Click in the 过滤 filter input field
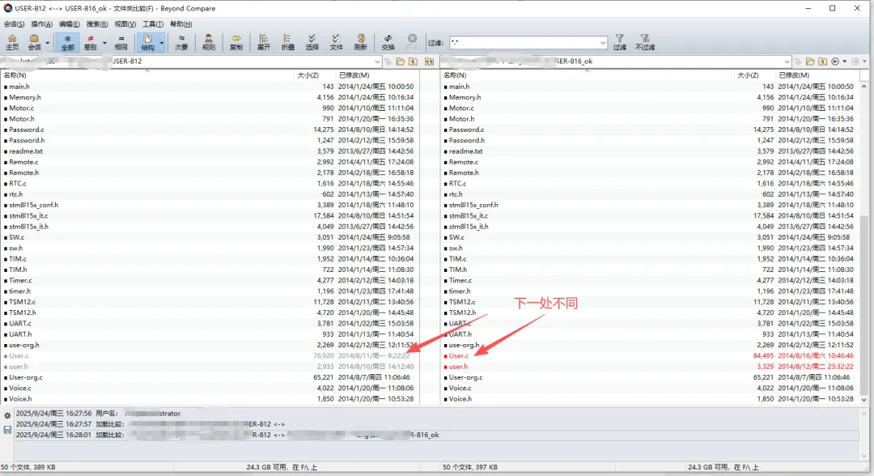874x476 pixels. pyautogui.click(x=524, y=43)
